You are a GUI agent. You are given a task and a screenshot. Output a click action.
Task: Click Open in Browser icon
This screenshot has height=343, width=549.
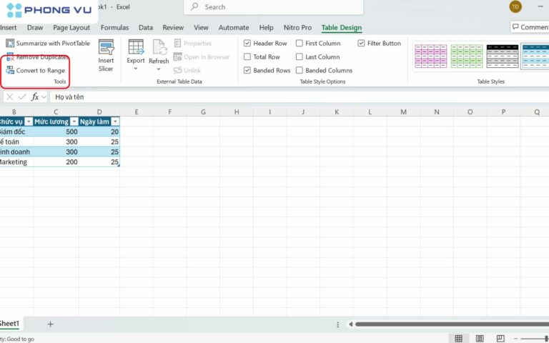click(177, 56)
